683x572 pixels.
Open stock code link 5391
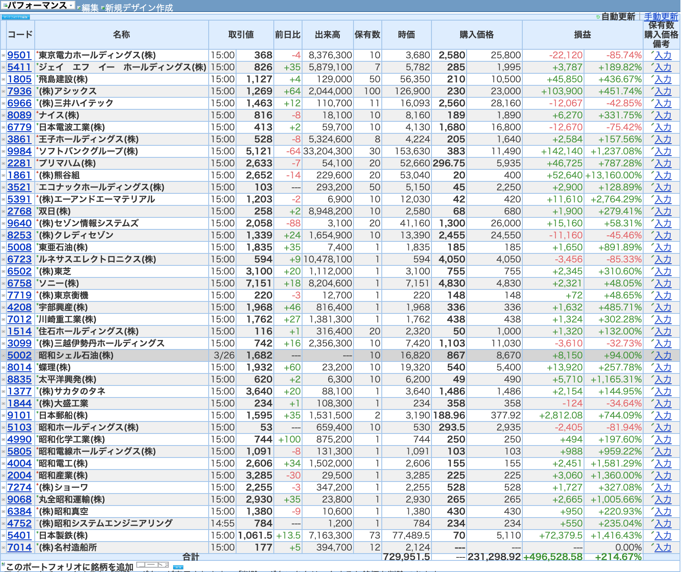pos(19,199)
